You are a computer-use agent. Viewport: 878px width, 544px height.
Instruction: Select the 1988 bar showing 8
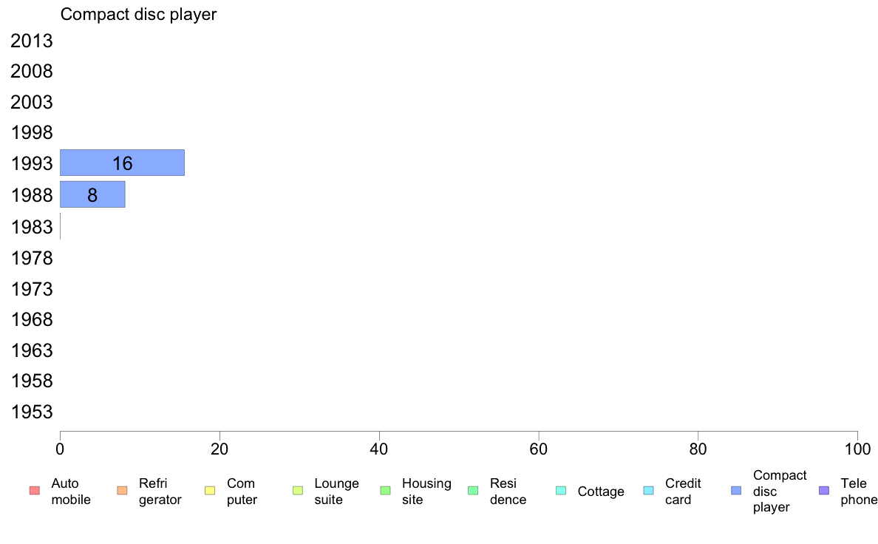(x=92, y=194)
